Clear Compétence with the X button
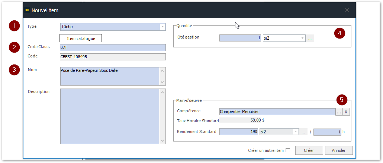 (346, 112)
